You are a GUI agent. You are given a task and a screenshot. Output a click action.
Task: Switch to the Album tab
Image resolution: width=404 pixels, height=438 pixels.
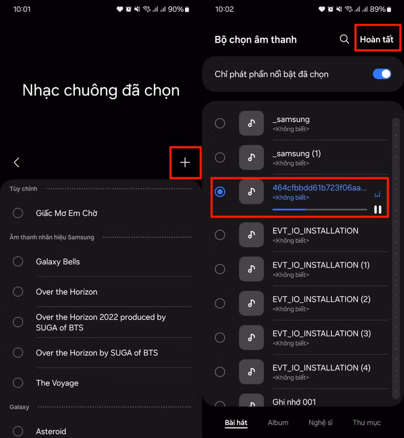click(x=278, y=423)
